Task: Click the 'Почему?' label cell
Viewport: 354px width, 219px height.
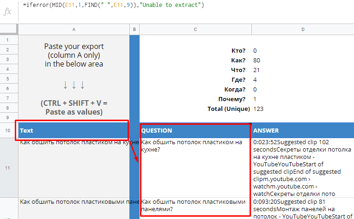Action: click(x=232, y=99)
